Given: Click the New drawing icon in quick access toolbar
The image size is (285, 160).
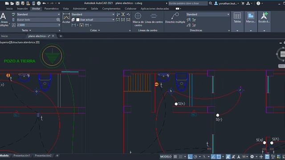Looking at the screenshot, I should 7,3.
